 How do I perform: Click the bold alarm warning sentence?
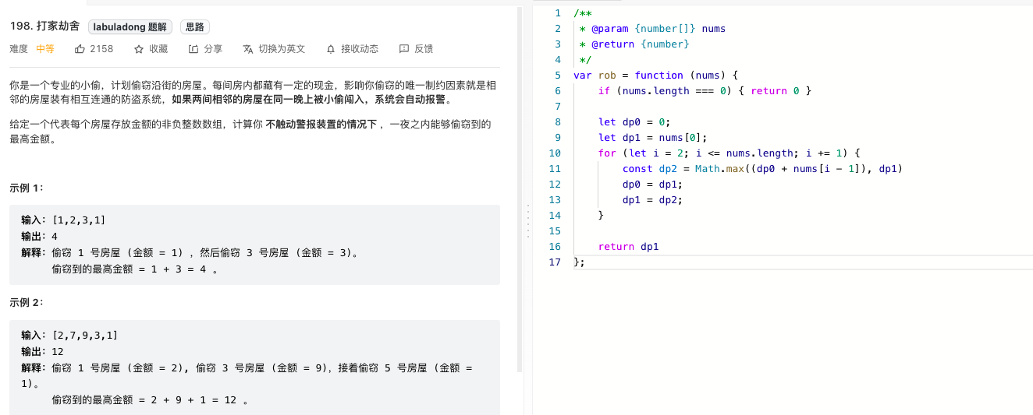pos(311,100)
